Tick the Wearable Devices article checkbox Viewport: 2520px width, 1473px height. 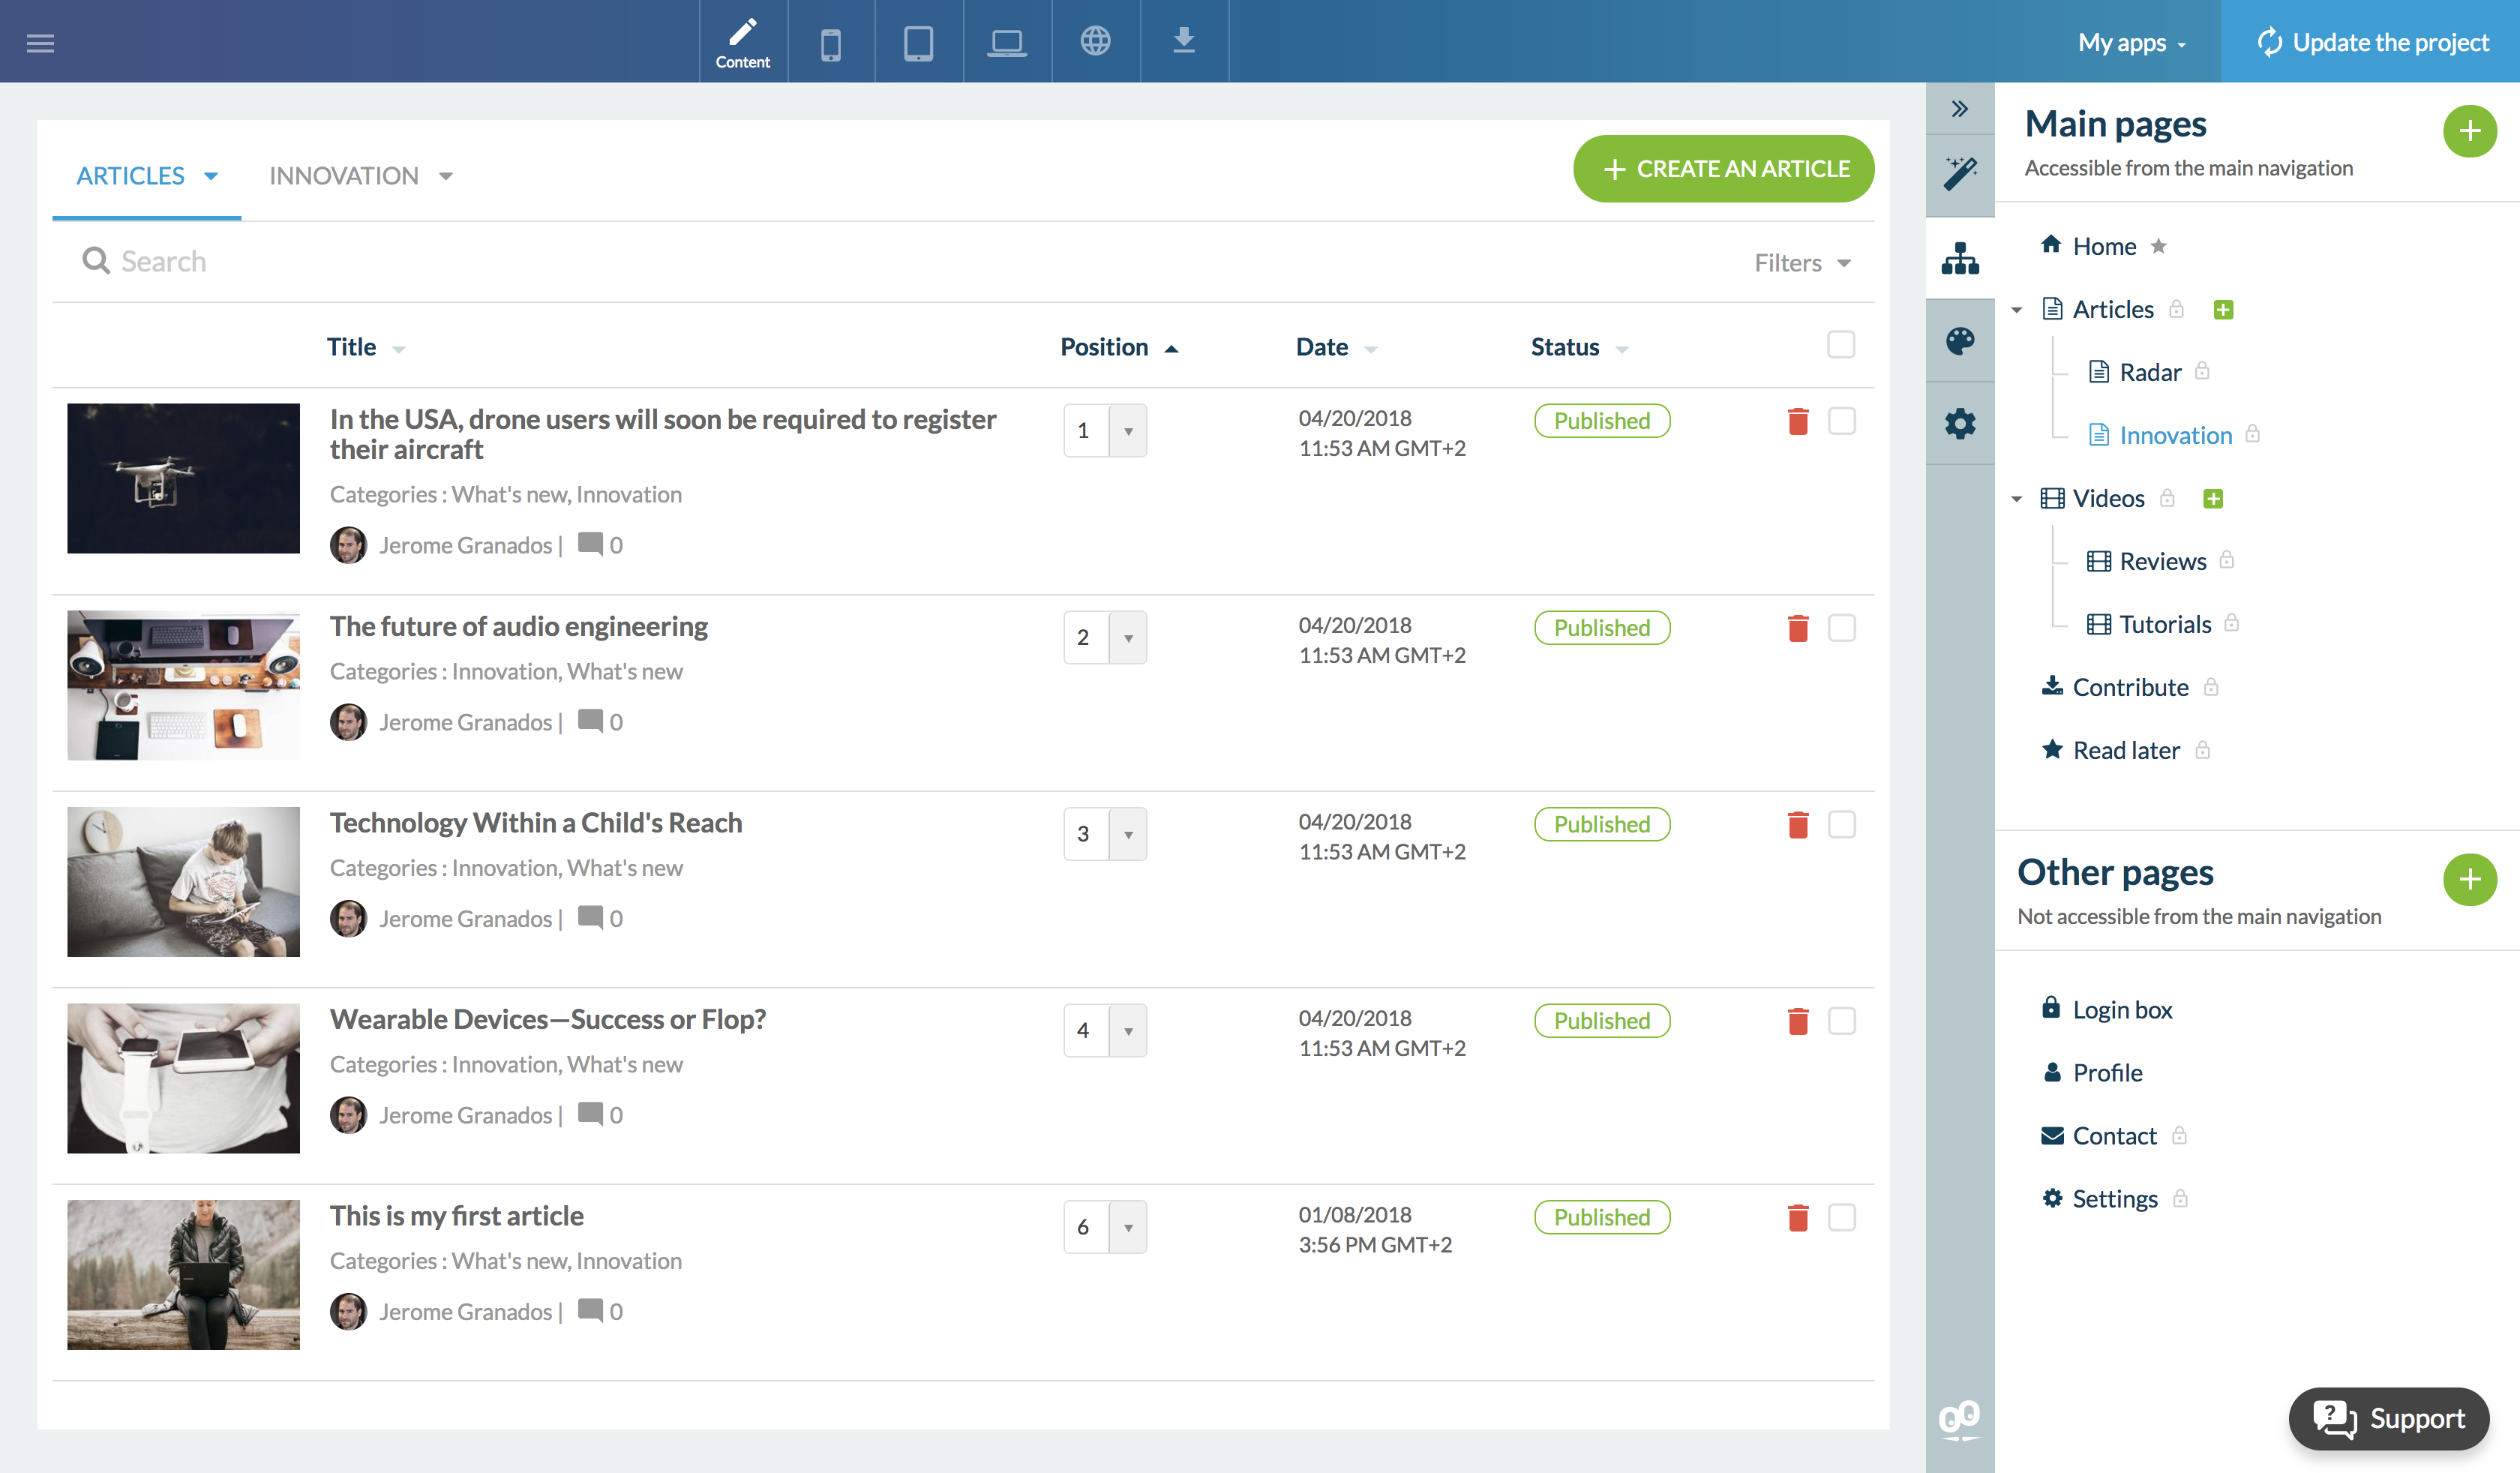(x=1840, y=1020)
